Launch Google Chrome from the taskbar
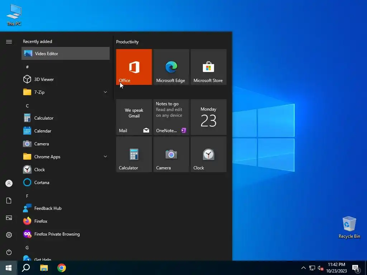Image resolution: width=367 pixels, height=275 pixels. [62, 268]
